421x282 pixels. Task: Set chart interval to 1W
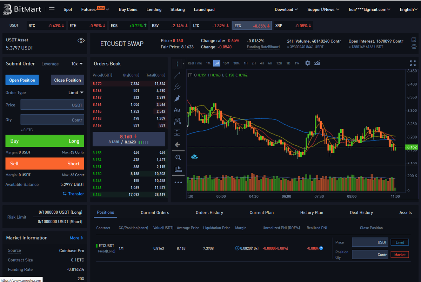point(297,63)
